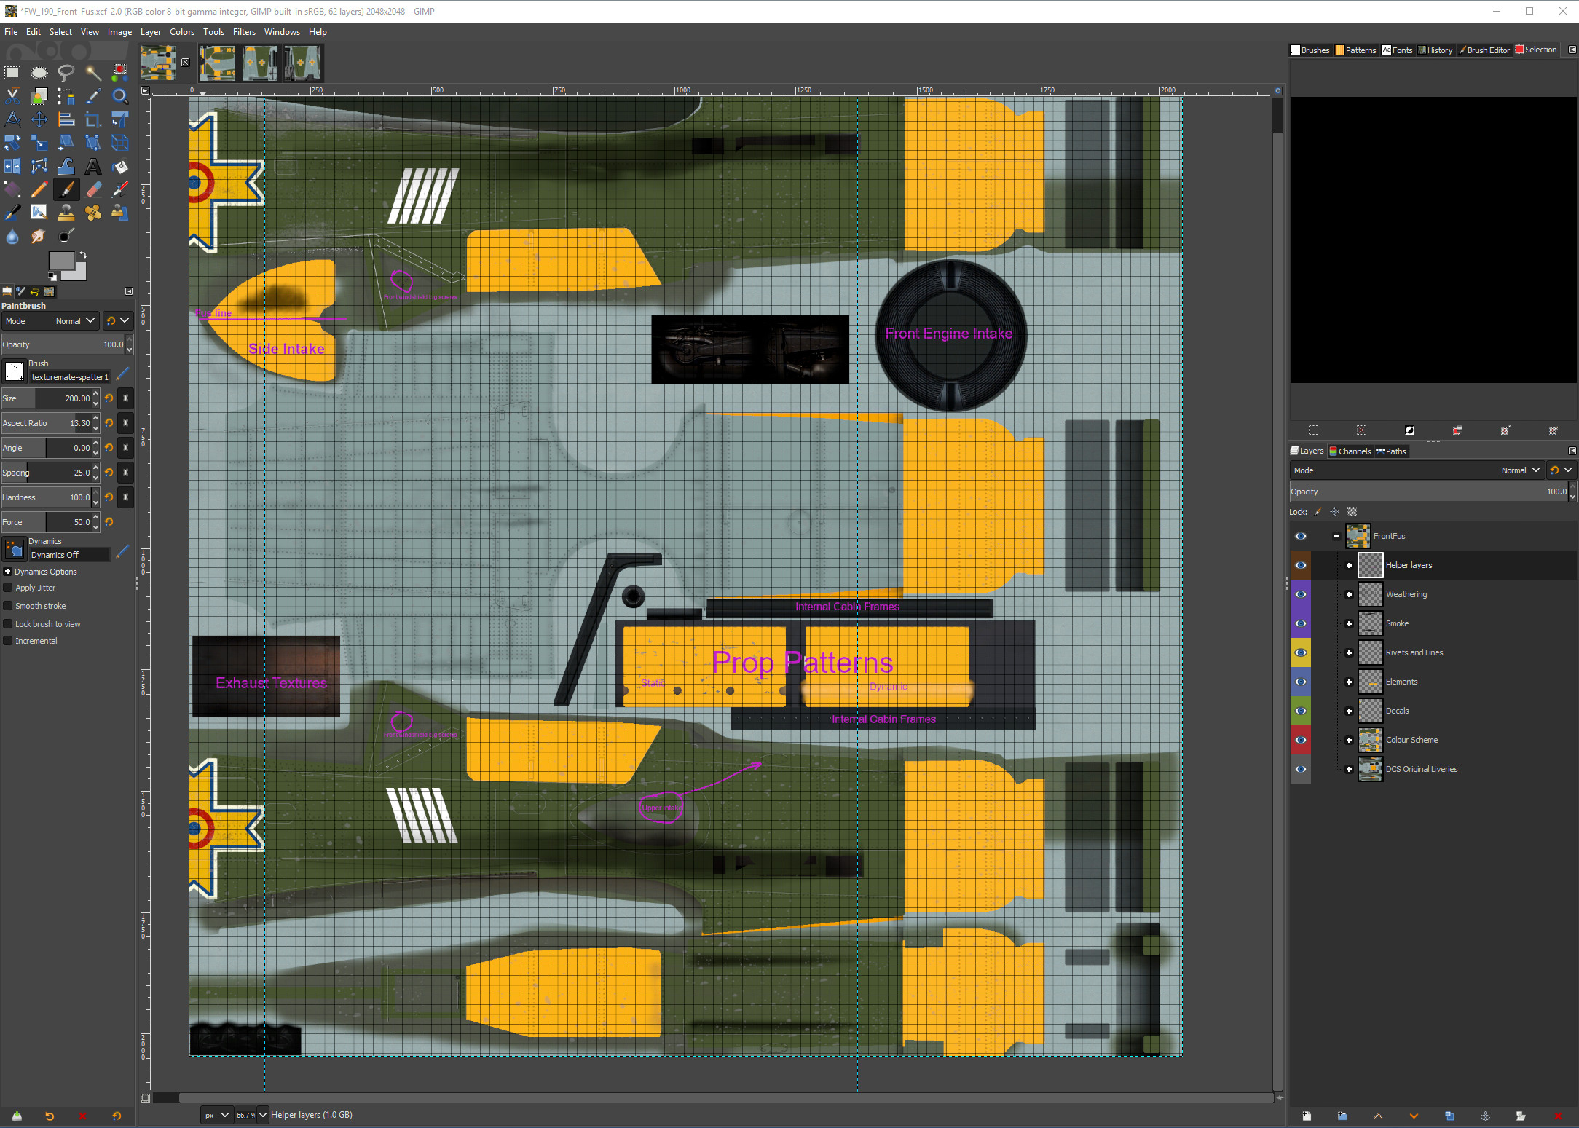
Task: Check the Apply Jitter option
Action: click(8, 588)
